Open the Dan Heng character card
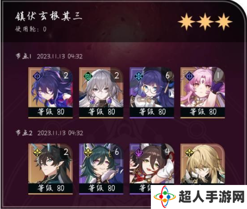247x209 pixels. (50, 169)
